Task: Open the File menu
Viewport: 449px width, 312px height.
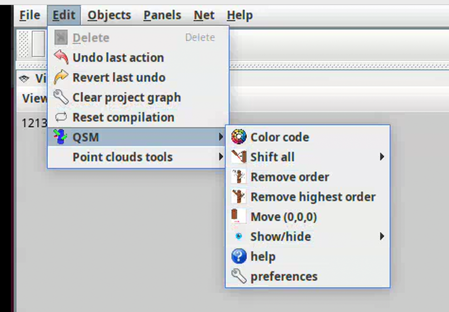Action: (29, 15)
